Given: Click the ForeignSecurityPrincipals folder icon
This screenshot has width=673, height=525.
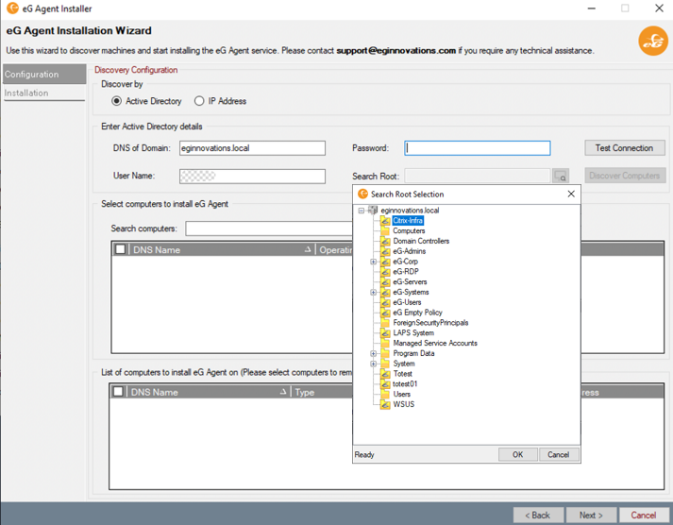Looking at the screenshot, I should 385,323.
